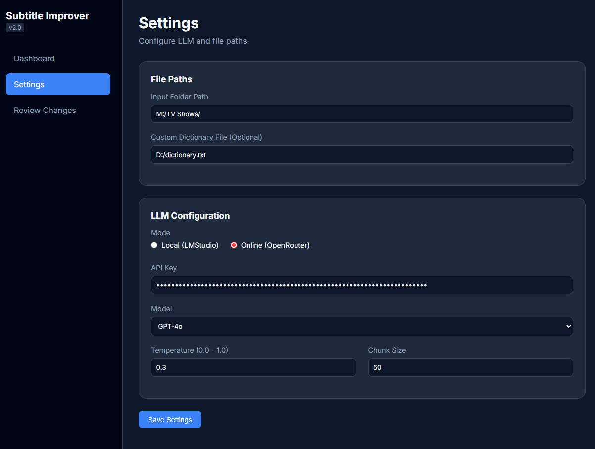Screen dimensions: 595x449
Task: Select the Local (LMStudio) radio button
Action: pyautogui.click(x=154, y=245)
